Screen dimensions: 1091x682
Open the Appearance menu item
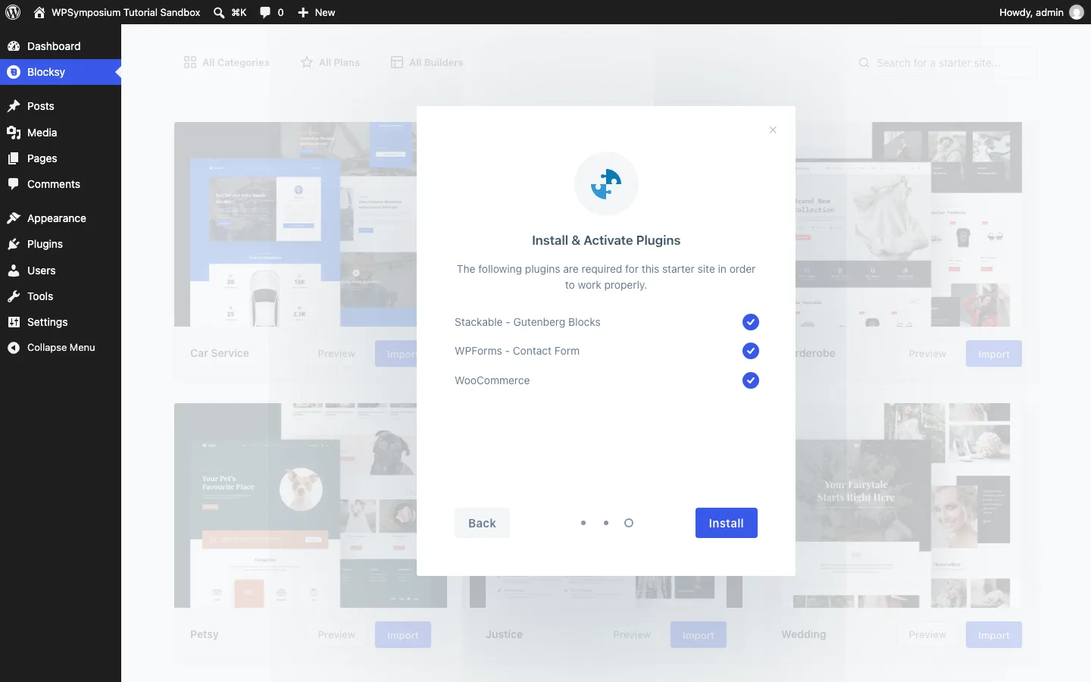tap(61, 218)
